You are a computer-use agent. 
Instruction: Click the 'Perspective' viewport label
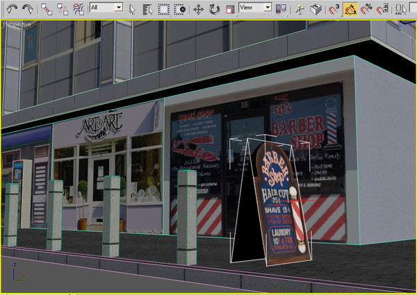pyautogui.click(x=17, y=24)
